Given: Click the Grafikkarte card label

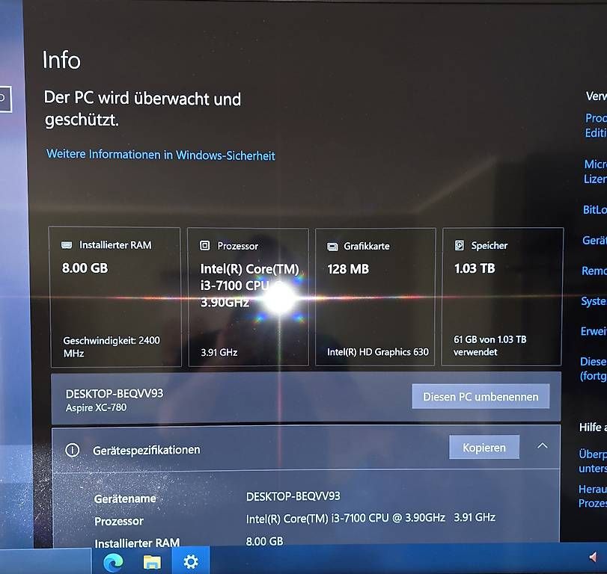Looking at the screenshot, I should (367, 246).
